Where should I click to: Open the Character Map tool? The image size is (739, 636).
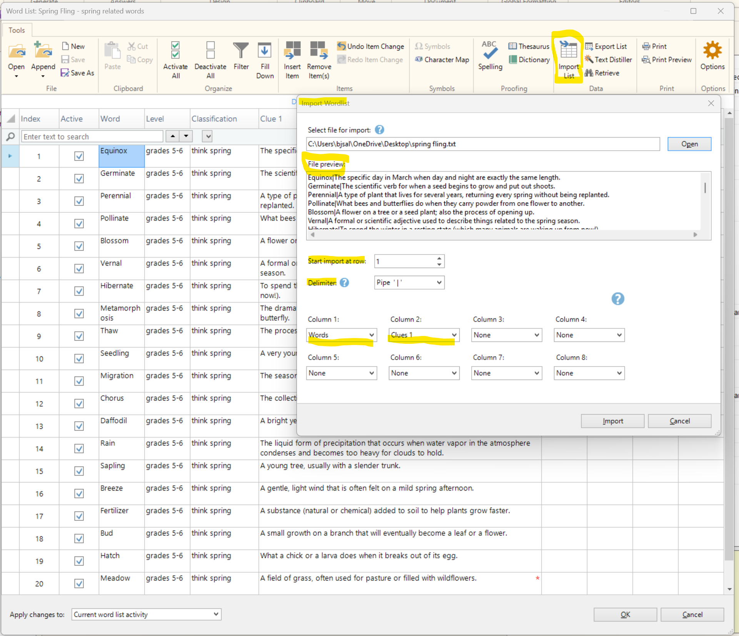coord(442,60)
